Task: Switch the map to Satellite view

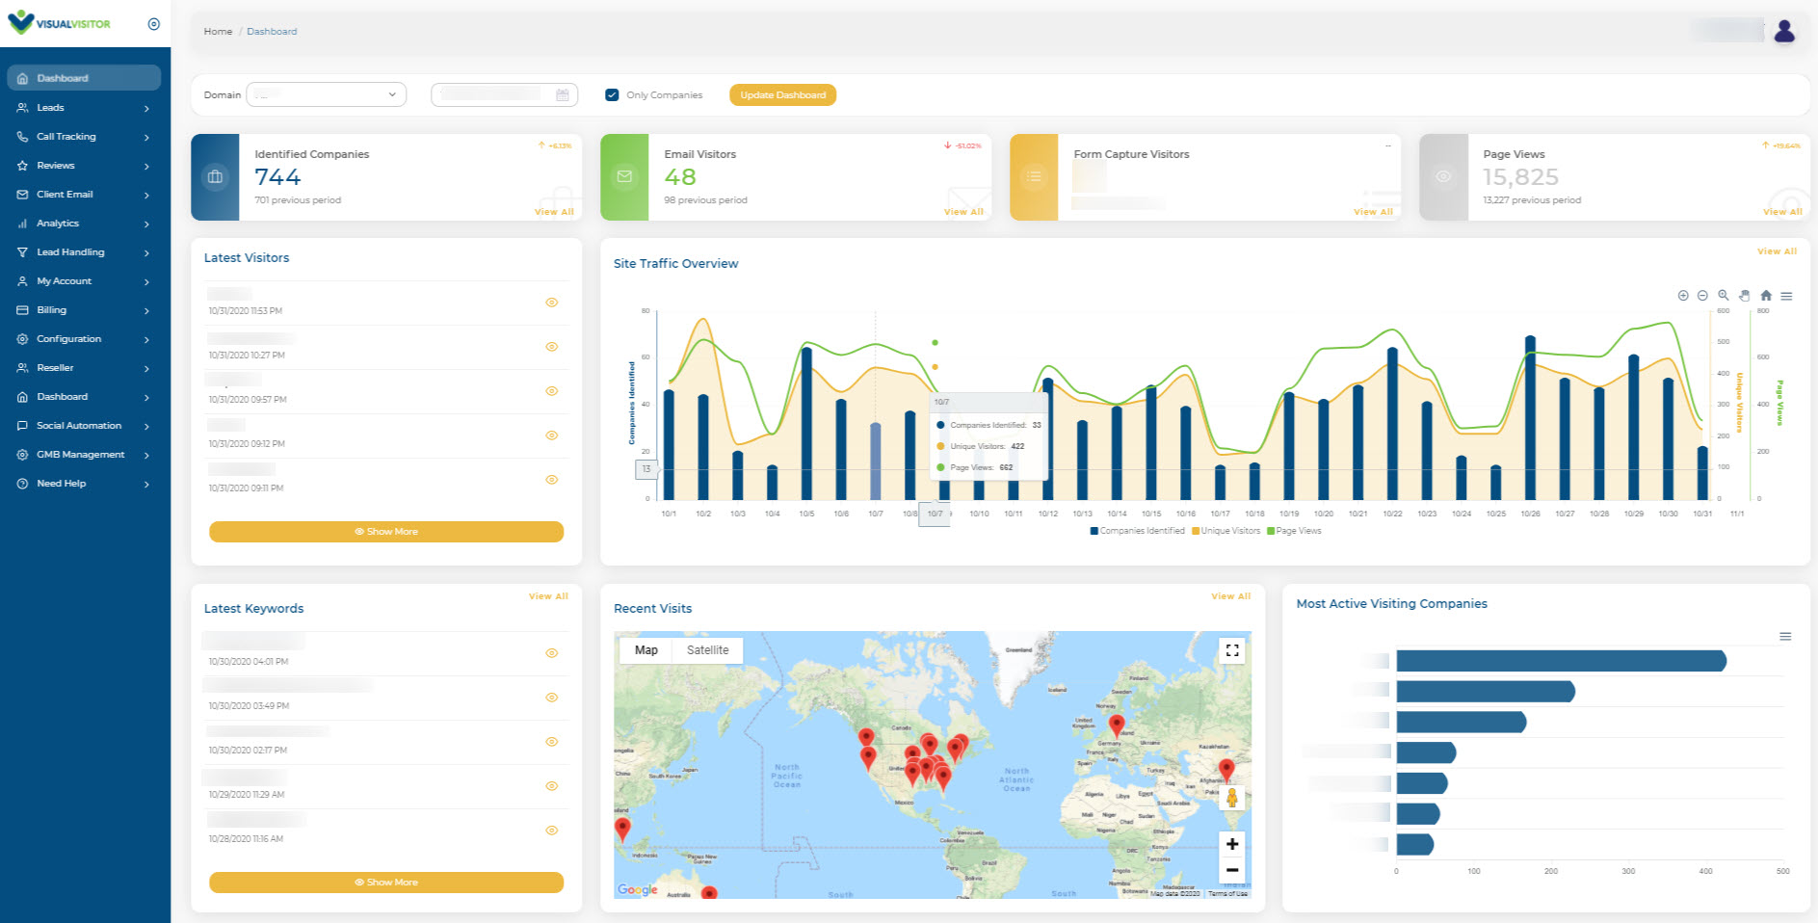Action: click(708, 649)
